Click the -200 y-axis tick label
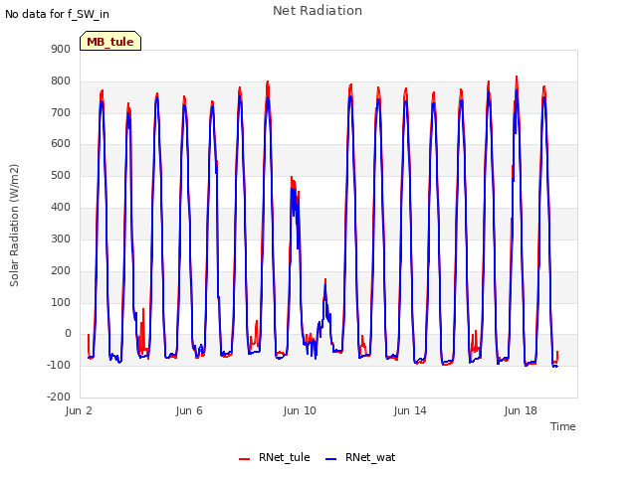Screen dimensions: 637x477 pos(59,397)
